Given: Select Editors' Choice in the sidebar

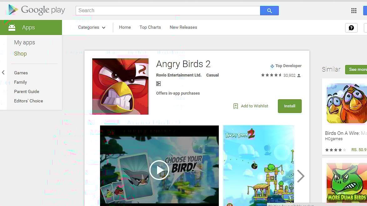Looking at the screenshot, I should (28, 101).
